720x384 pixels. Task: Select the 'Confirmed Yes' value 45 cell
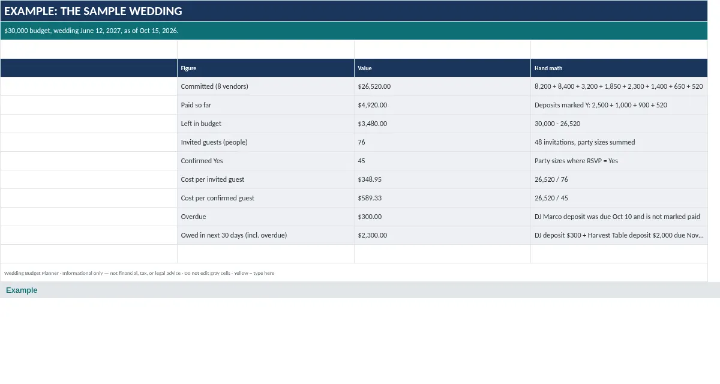(x=442, y=161)
